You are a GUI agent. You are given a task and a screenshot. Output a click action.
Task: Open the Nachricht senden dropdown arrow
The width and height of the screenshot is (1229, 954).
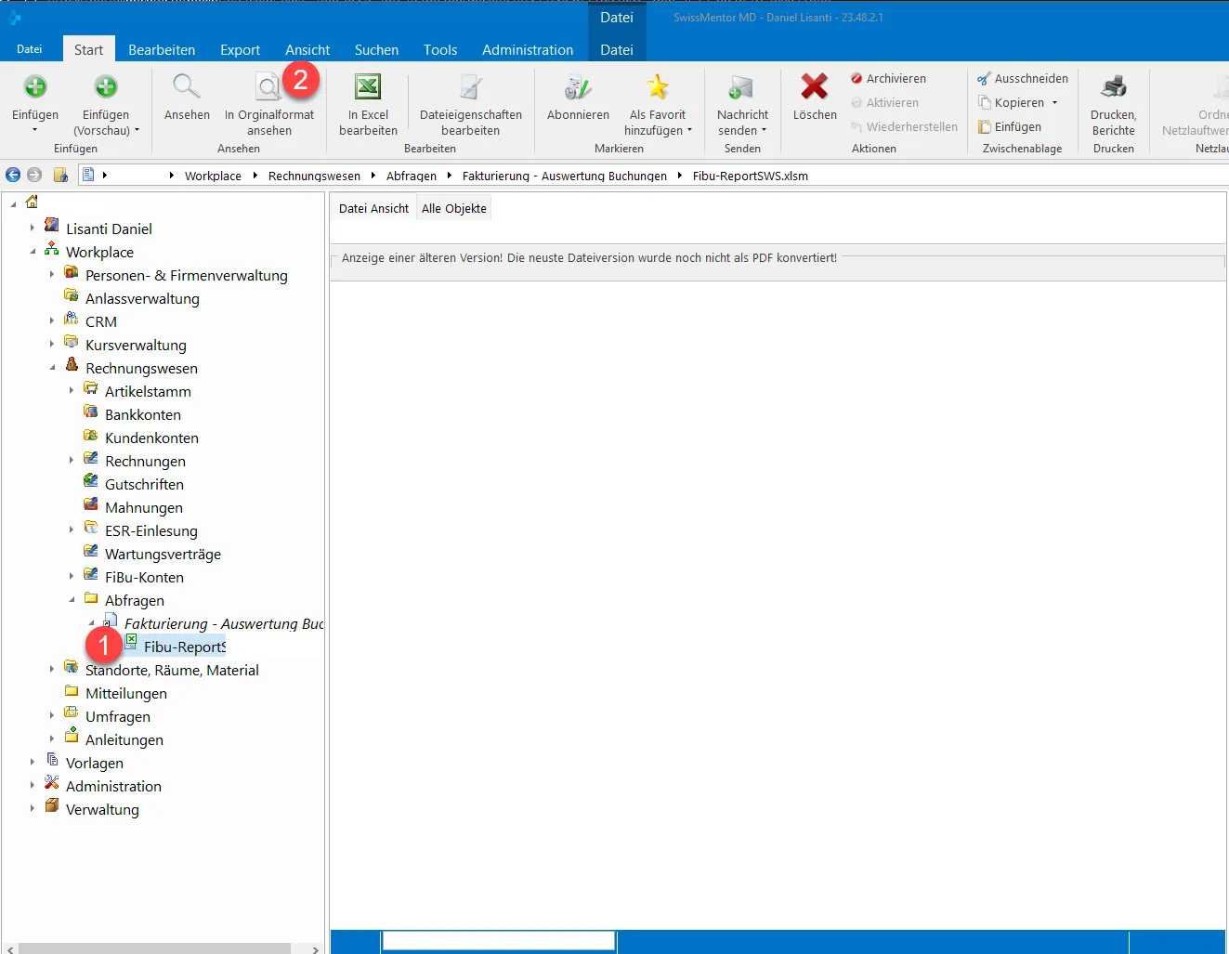pos(764,131)
